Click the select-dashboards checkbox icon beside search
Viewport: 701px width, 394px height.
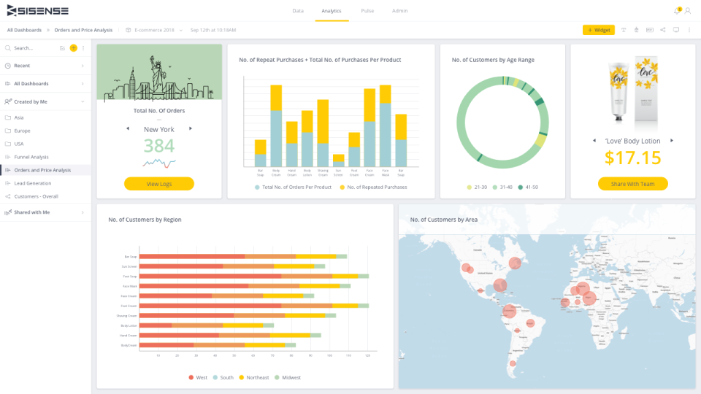(x=63, y=48)
